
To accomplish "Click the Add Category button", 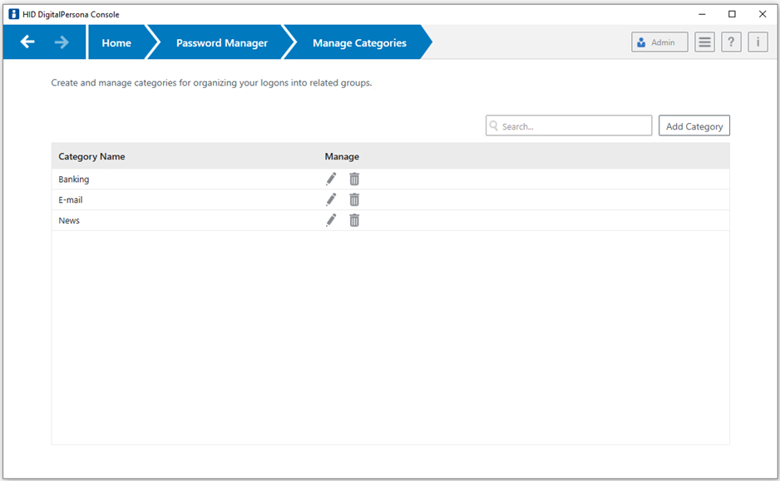I will [694, 125].
